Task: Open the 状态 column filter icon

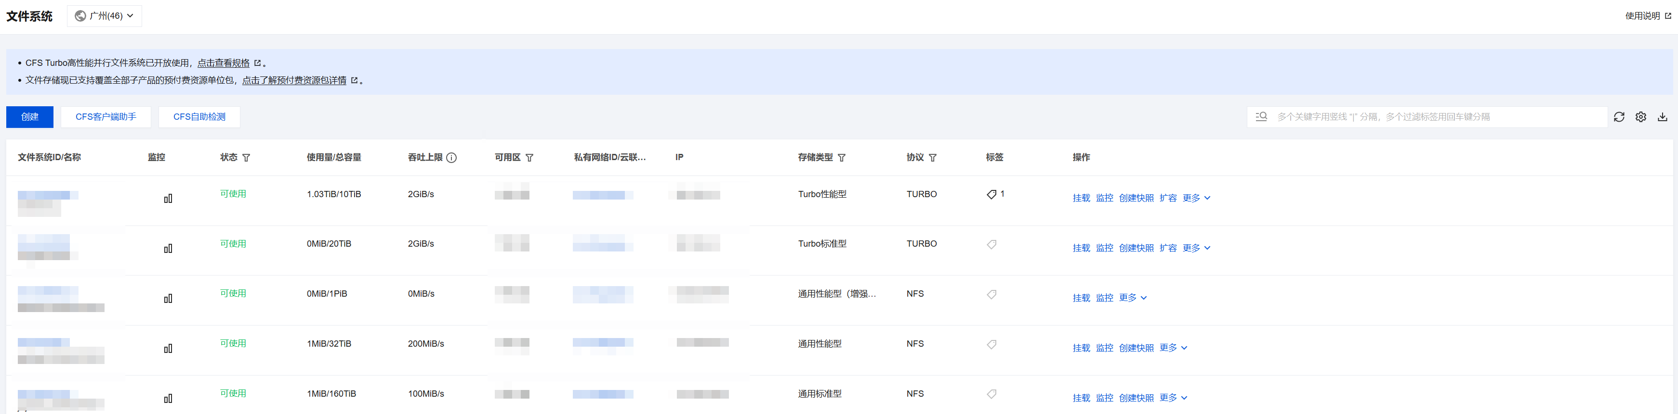Action: (246, 158)
